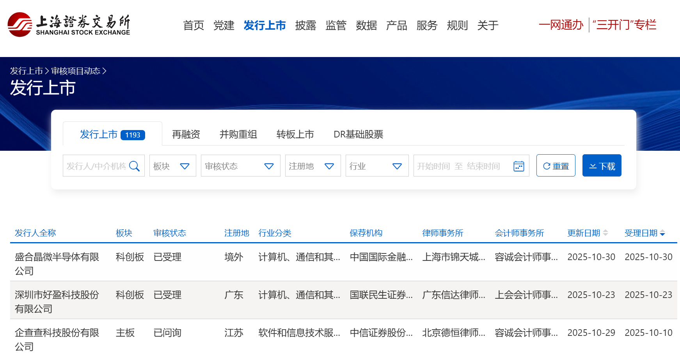This screenshot has width=680, height=355.
Task: Click the 发行人全称 column header
Action: click(x=36, y=233)
